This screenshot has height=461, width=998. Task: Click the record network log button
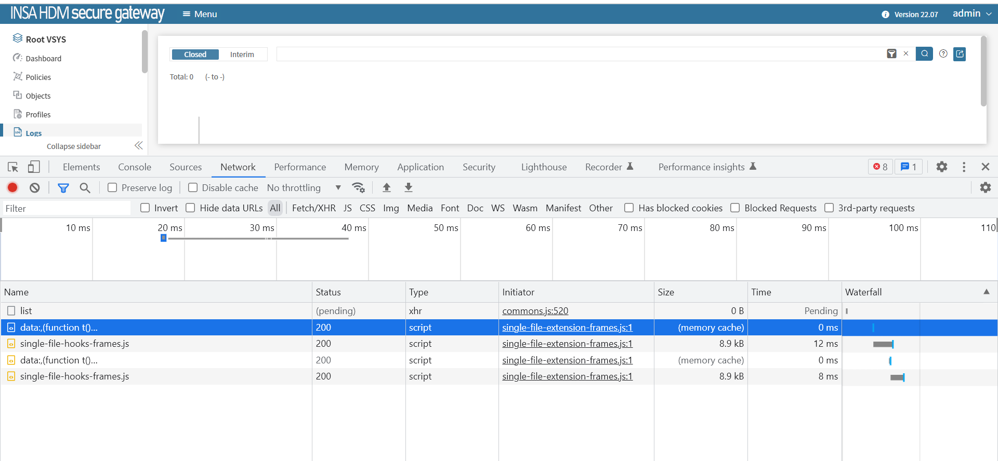[x=12, y=187]
